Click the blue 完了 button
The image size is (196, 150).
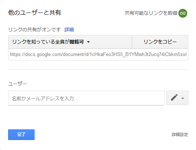pyautogui.click(x=21, y=135)
